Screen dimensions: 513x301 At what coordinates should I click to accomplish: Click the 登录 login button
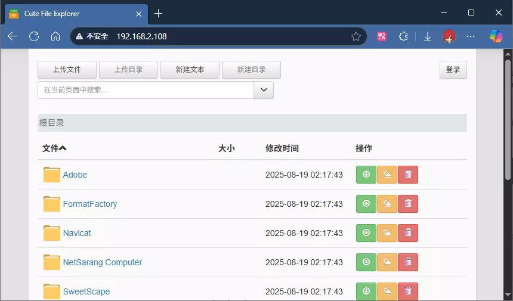(x=453, y=70)
